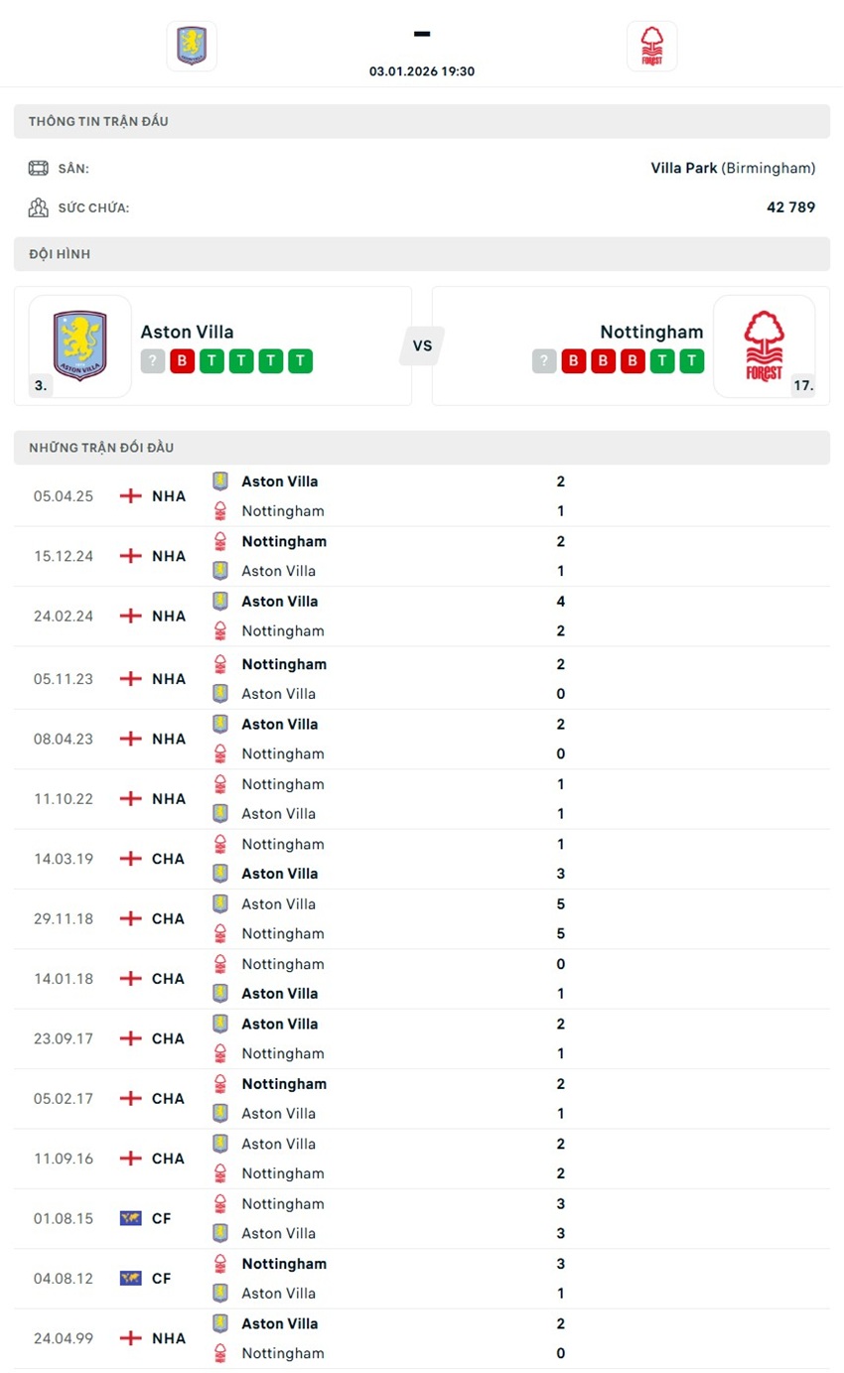This screenshot has width=844, height=1373.
Task: Expand the THÔNG TIN TRẬN ĐẤU section
Action: pyautogui.click(x=98, y=121)
